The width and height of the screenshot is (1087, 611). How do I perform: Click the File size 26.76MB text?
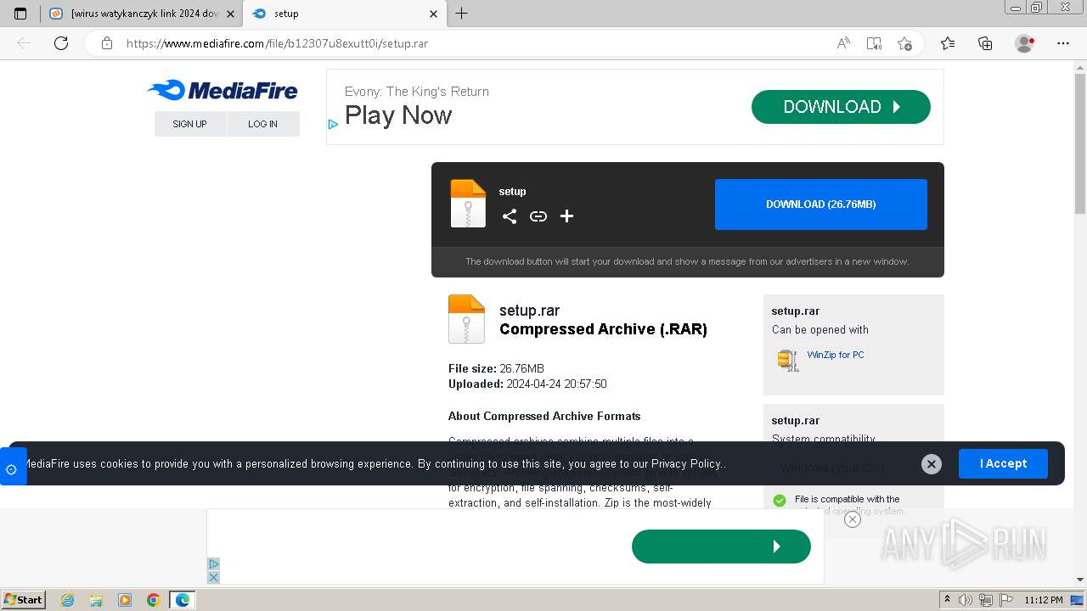point(496,368)
